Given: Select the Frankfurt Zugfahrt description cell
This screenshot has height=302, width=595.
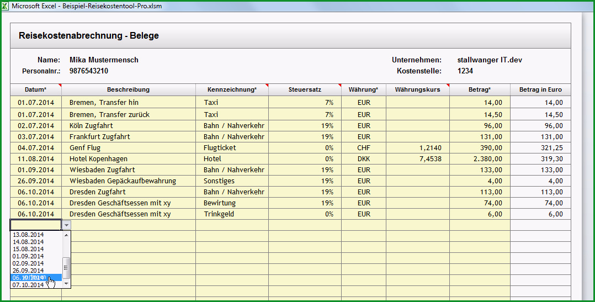Looking at the screenshot, I should coord(128,136).
